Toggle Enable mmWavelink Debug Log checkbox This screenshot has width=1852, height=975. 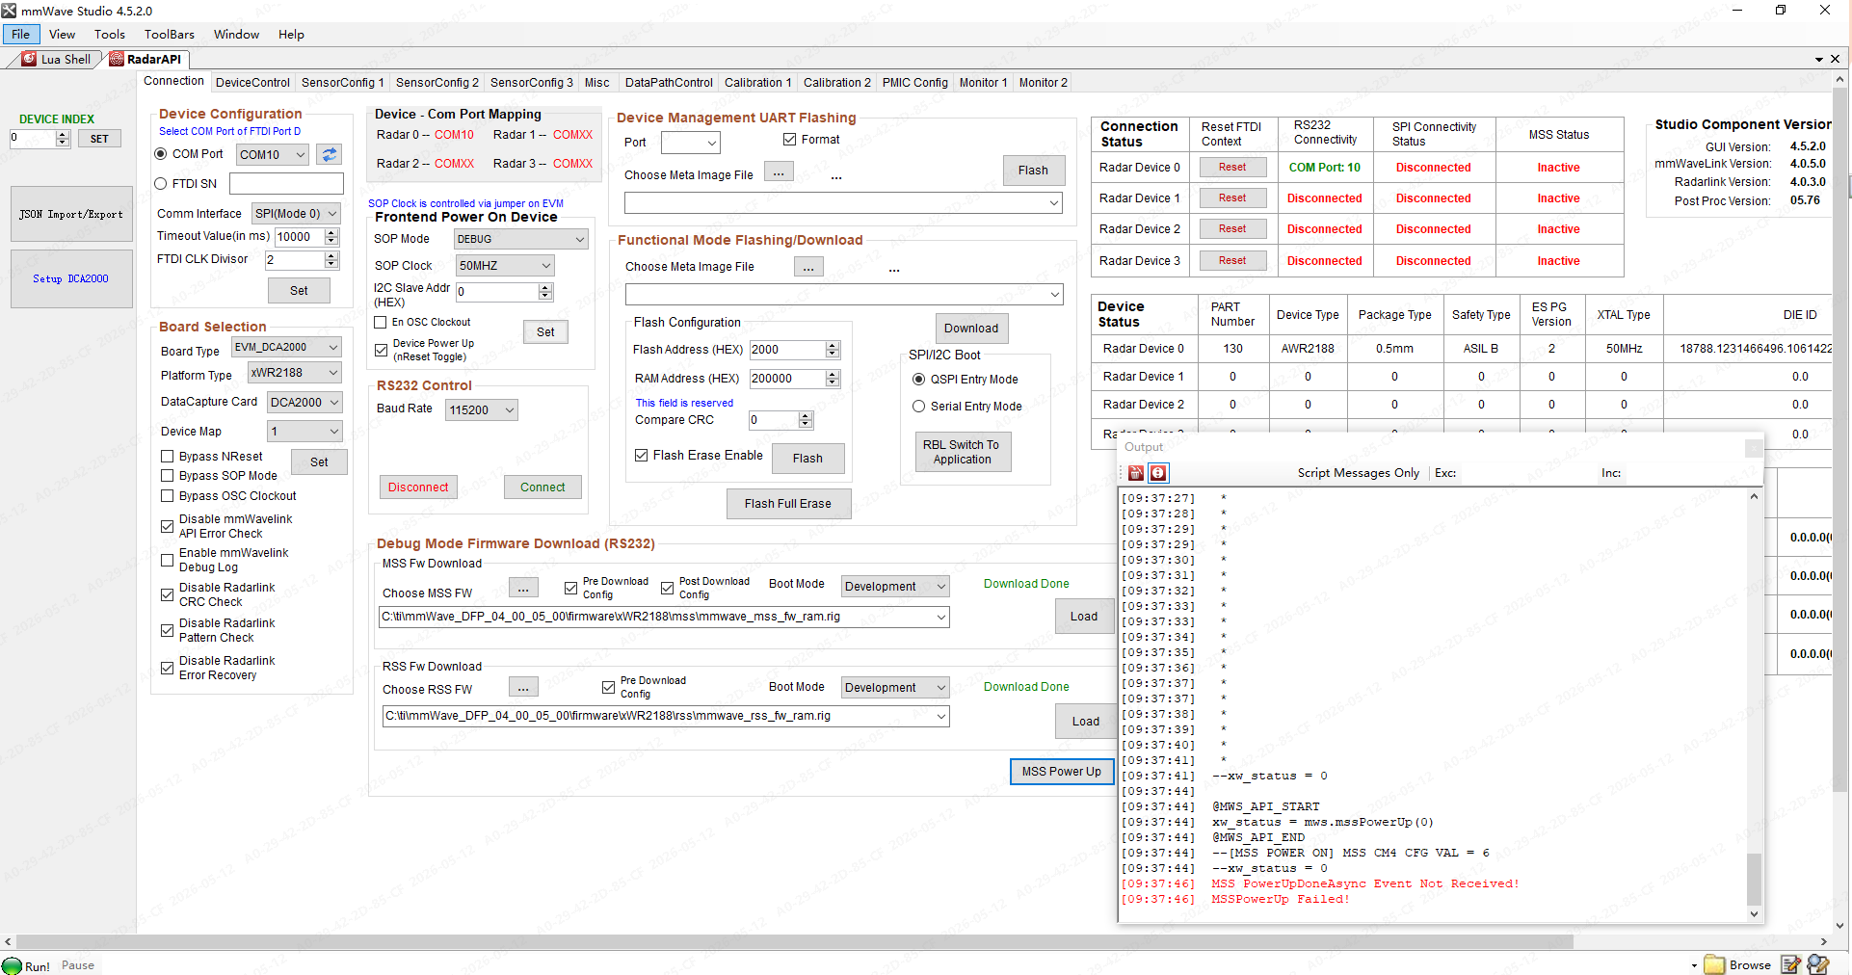click(x=168, y=560)
